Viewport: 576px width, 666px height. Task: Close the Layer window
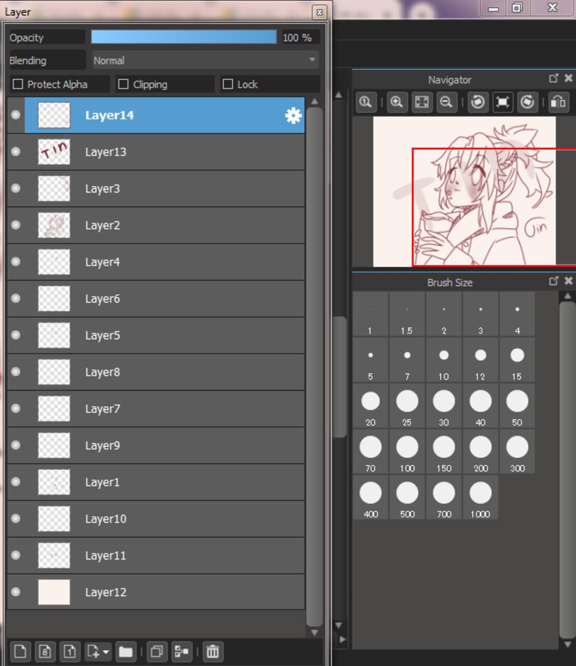click(319, 12)
